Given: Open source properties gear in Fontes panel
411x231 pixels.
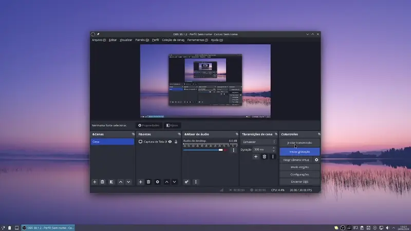Looking at the screenshot, I should click(158, 182).
